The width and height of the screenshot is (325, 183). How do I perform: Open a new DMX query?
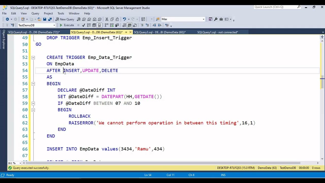click(89, 19)
